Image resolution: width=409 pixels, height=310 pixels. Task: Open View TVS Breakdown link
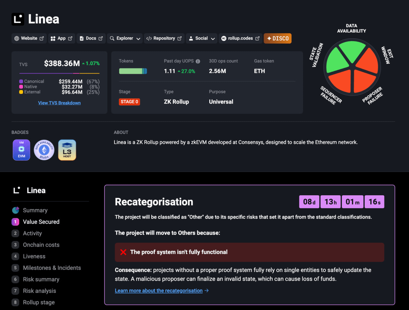59,103
